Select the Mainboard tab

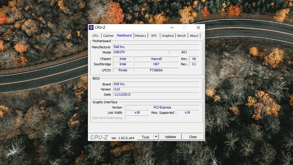[124, 35]
